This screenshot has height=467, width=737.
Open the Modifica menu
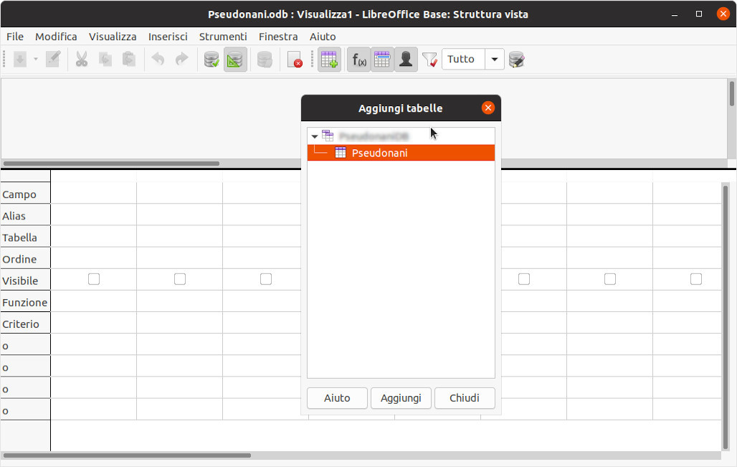pos(56,37)
